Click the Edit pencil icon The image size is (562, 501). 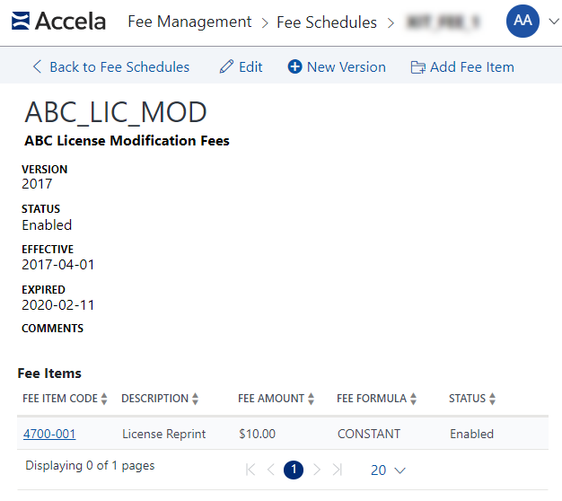click(x=226, y=66)
